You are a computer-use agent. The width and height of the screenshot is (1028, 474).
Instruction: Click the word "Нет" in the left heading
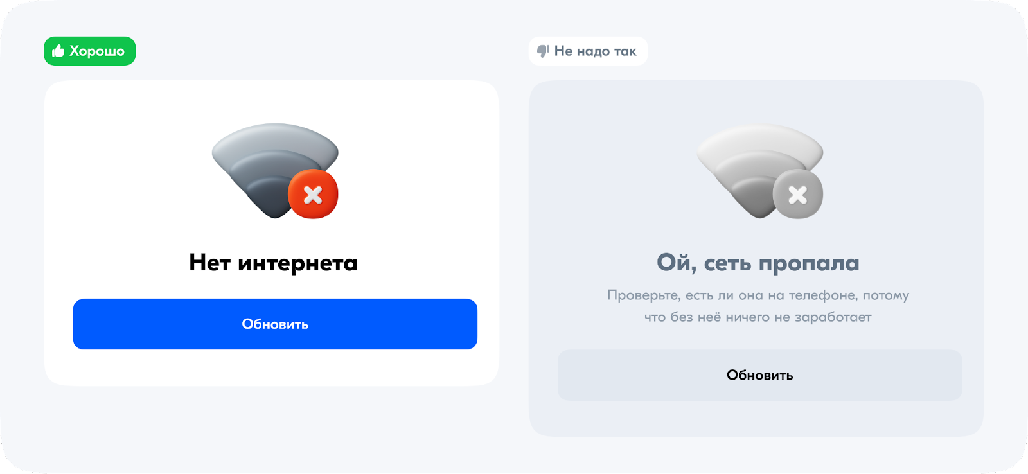pyautogui.click(x=209, y=263)
